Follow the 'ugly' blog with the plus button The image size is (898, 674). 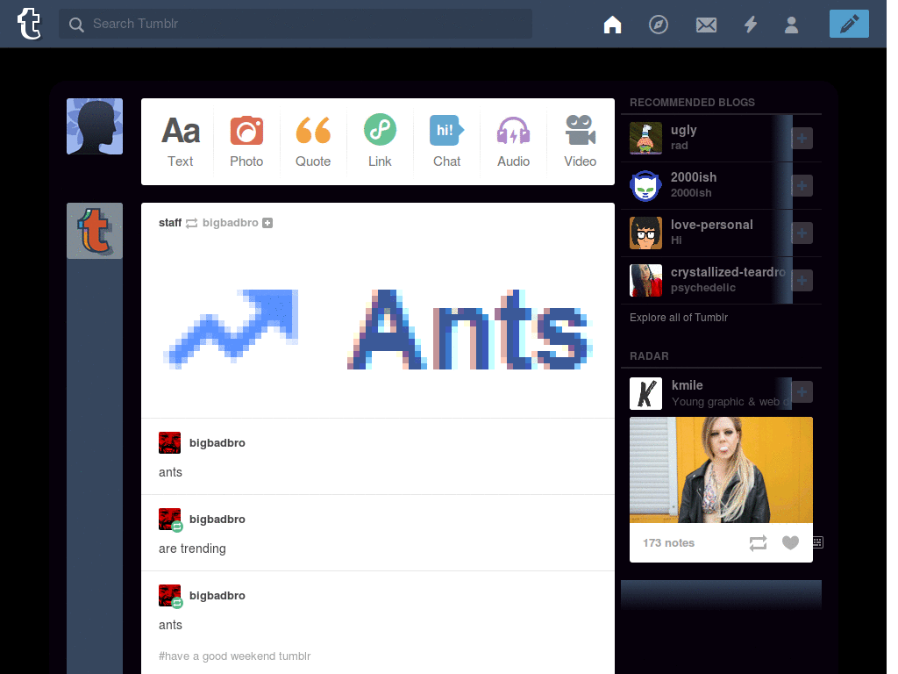[x=802, y=138]
